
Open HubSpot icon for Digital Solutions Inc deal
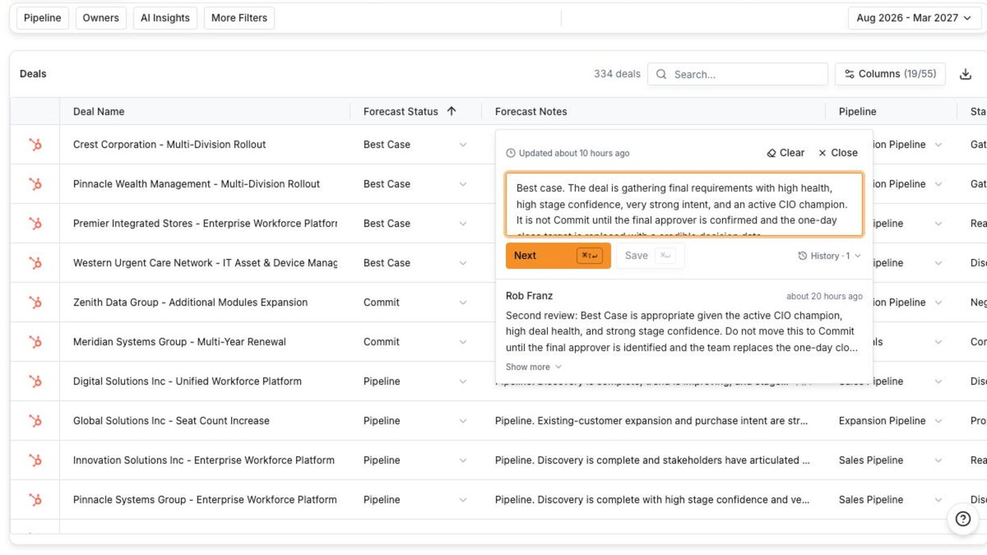point(35,382)
